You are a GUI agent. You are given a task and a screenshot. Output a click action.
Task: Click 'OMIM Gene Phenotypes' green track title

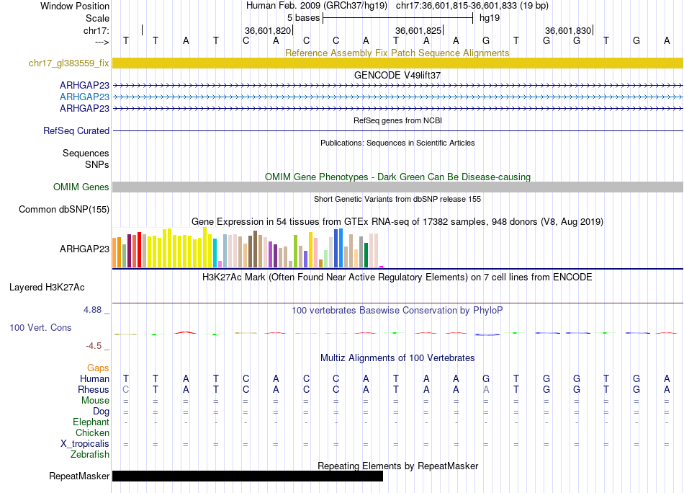[397, 177]
